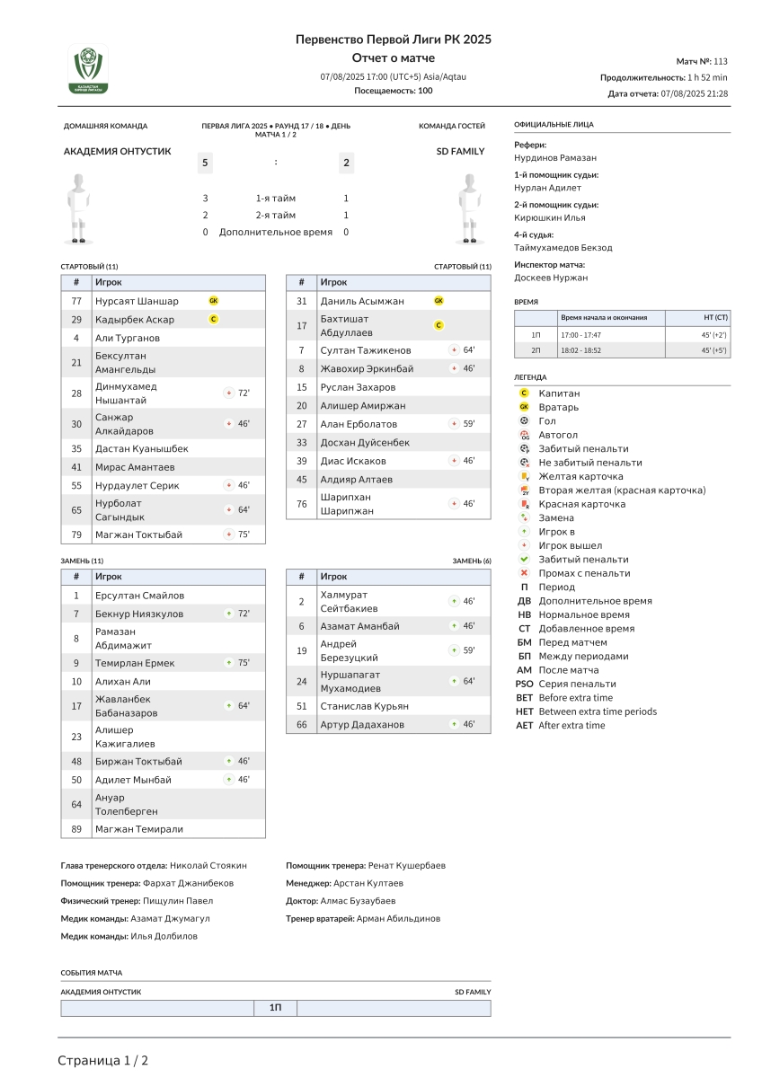Click the captain badge beside Бахтишат Абдуллаев
Screen dimensions: 762x1078
[439, 325]
